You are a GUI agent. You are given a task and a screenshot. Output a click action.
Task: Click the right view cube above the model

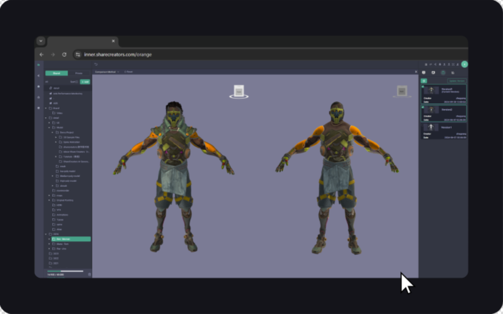(x=402, y=91)
